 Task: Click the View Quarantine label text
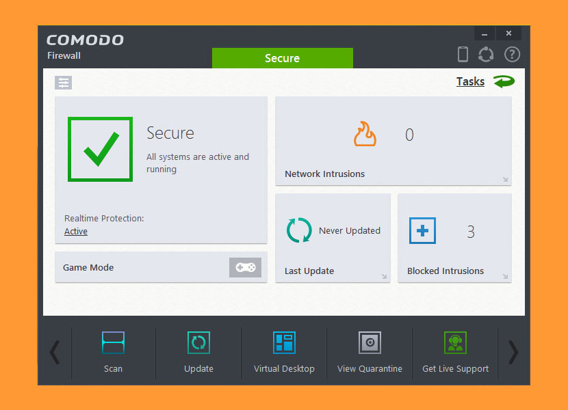point(370,369)
